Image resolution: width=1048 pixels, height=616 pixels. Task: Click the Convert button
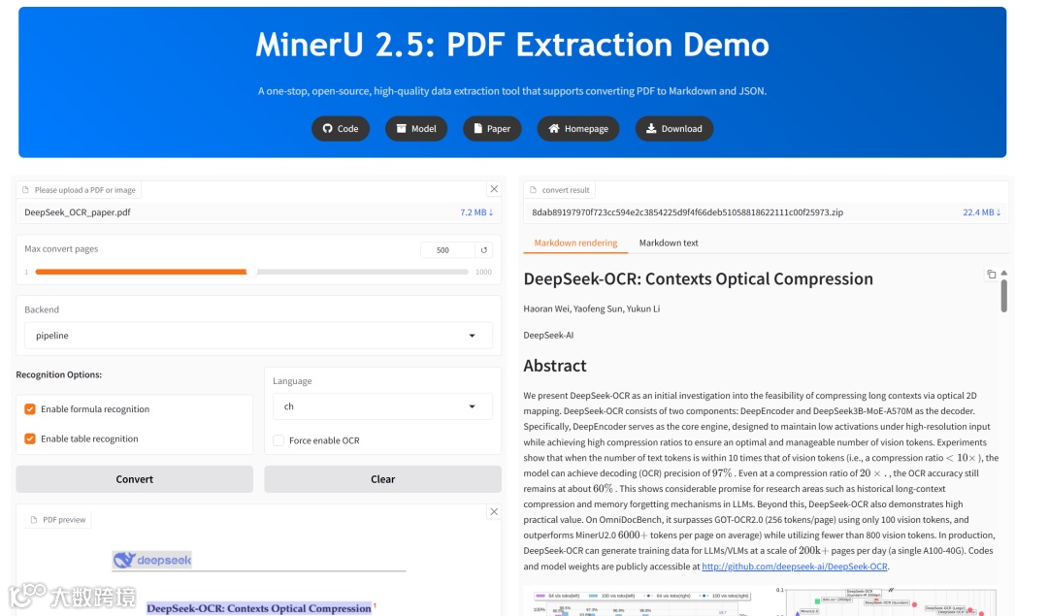click(x=134, y=479)
